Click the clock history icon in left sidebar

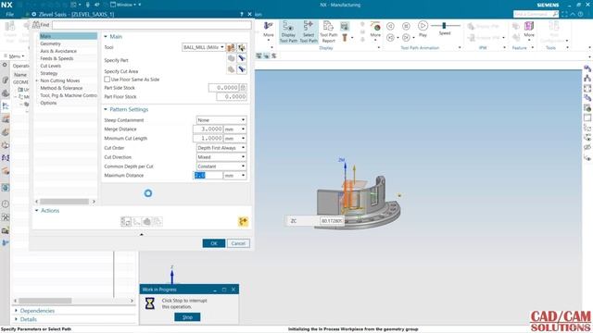tap(6, 203)
